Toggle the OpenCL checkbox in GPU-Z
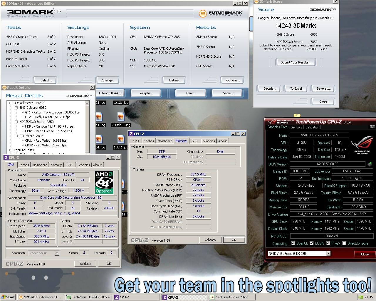 tap(293, 243)
